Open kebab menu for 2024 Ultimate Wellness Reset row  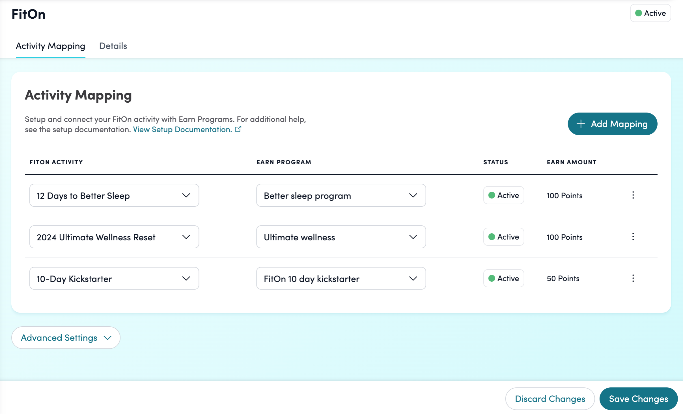point(633,237)
